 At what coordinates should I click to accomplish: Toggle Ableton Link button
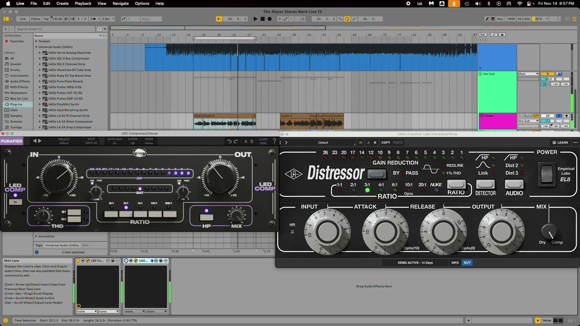tap(23, 19)
